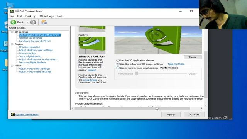Viewport: 247px width, 139px height.
Task: Collapse the Display tree node
Action: [12, 44]
